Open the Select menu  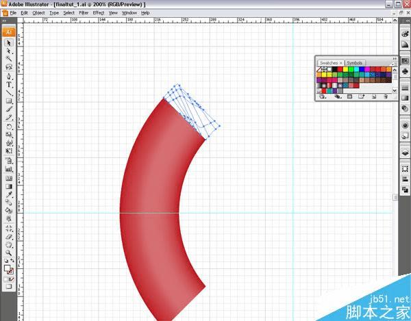pos(69,13)
